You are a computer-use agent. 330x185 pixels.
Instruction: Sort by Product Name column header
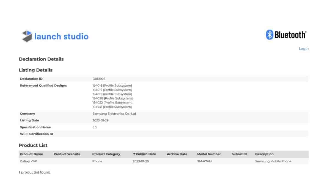(x=31, y=154)
